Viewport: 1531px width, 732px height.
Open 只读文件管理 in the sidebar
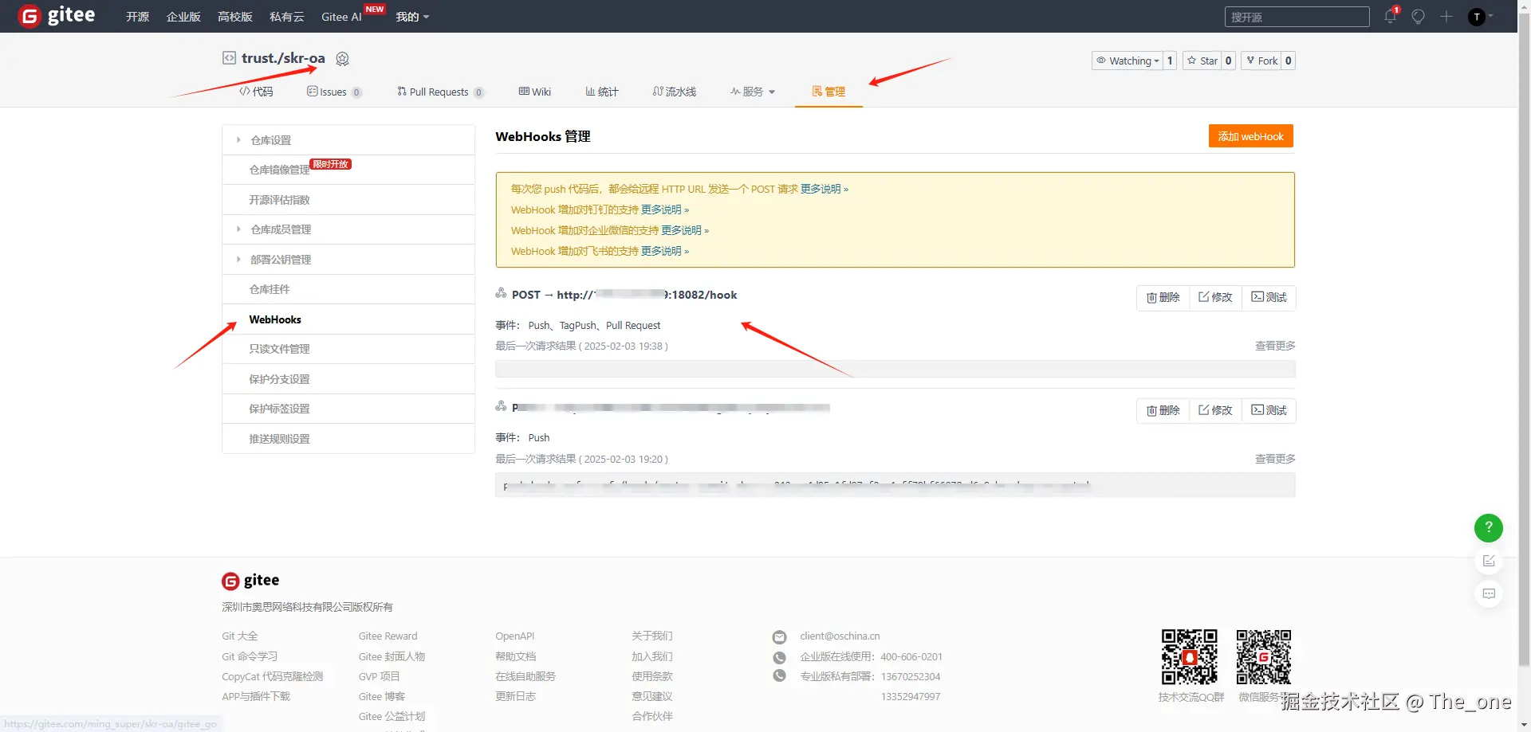pos(348,349)
